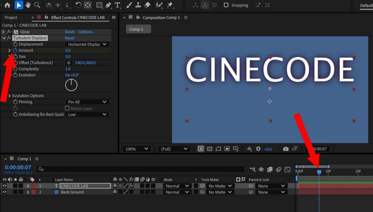The width and height of the screenshot is (373, 212).
Task: Toggle Amount stopwatch keyframing
Action: pyautogui.click(x=15, y=50)
